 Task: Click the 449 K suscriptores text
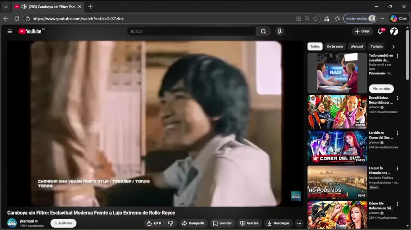(32, 226)
